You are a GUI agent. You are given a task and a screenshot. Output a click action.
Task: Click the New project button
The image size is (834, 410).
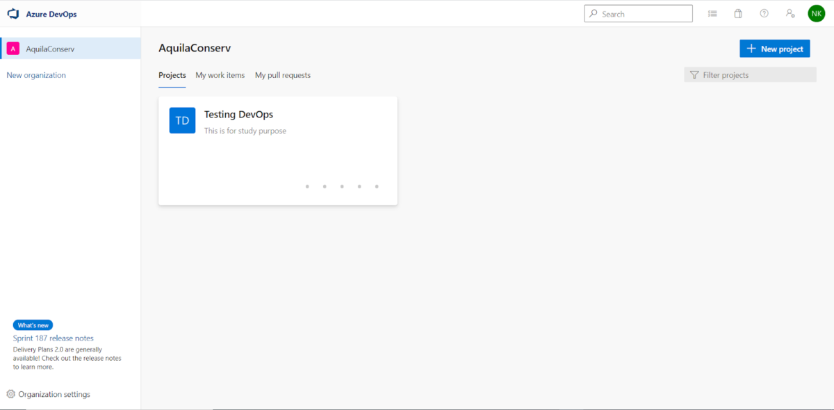774,48
